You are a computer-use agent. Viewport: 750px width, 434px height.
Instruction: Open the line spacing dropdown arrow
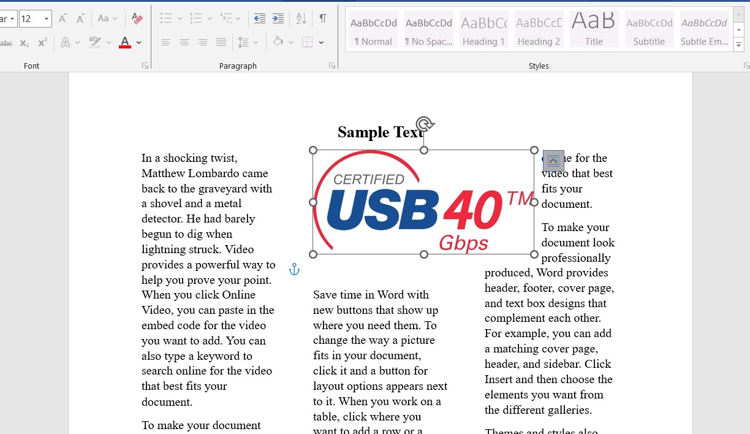256,43
